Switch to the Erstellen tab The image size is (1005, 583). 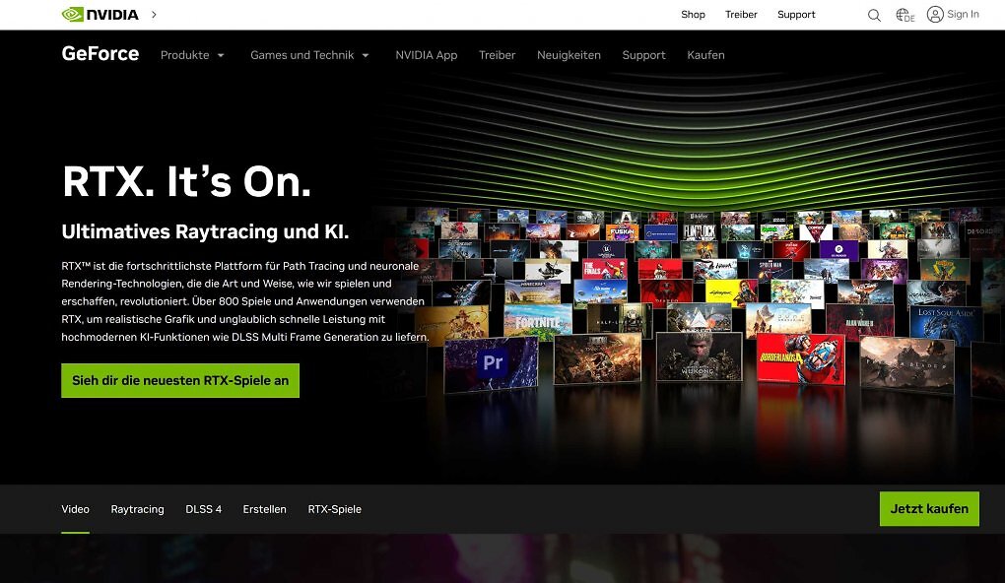click(x=264, y=509)
